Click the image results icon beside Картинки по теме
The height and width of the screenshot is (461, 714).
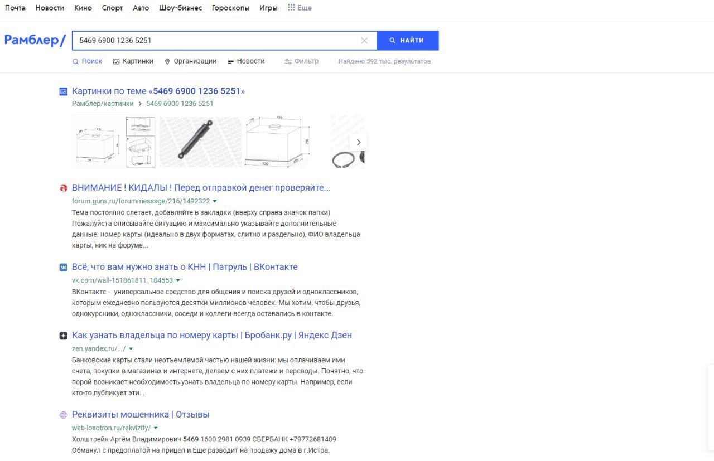tap(64, 91)
